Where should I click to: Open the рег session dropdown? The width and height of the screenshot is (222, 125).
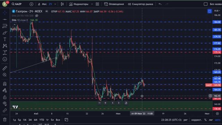coord(186,120)
